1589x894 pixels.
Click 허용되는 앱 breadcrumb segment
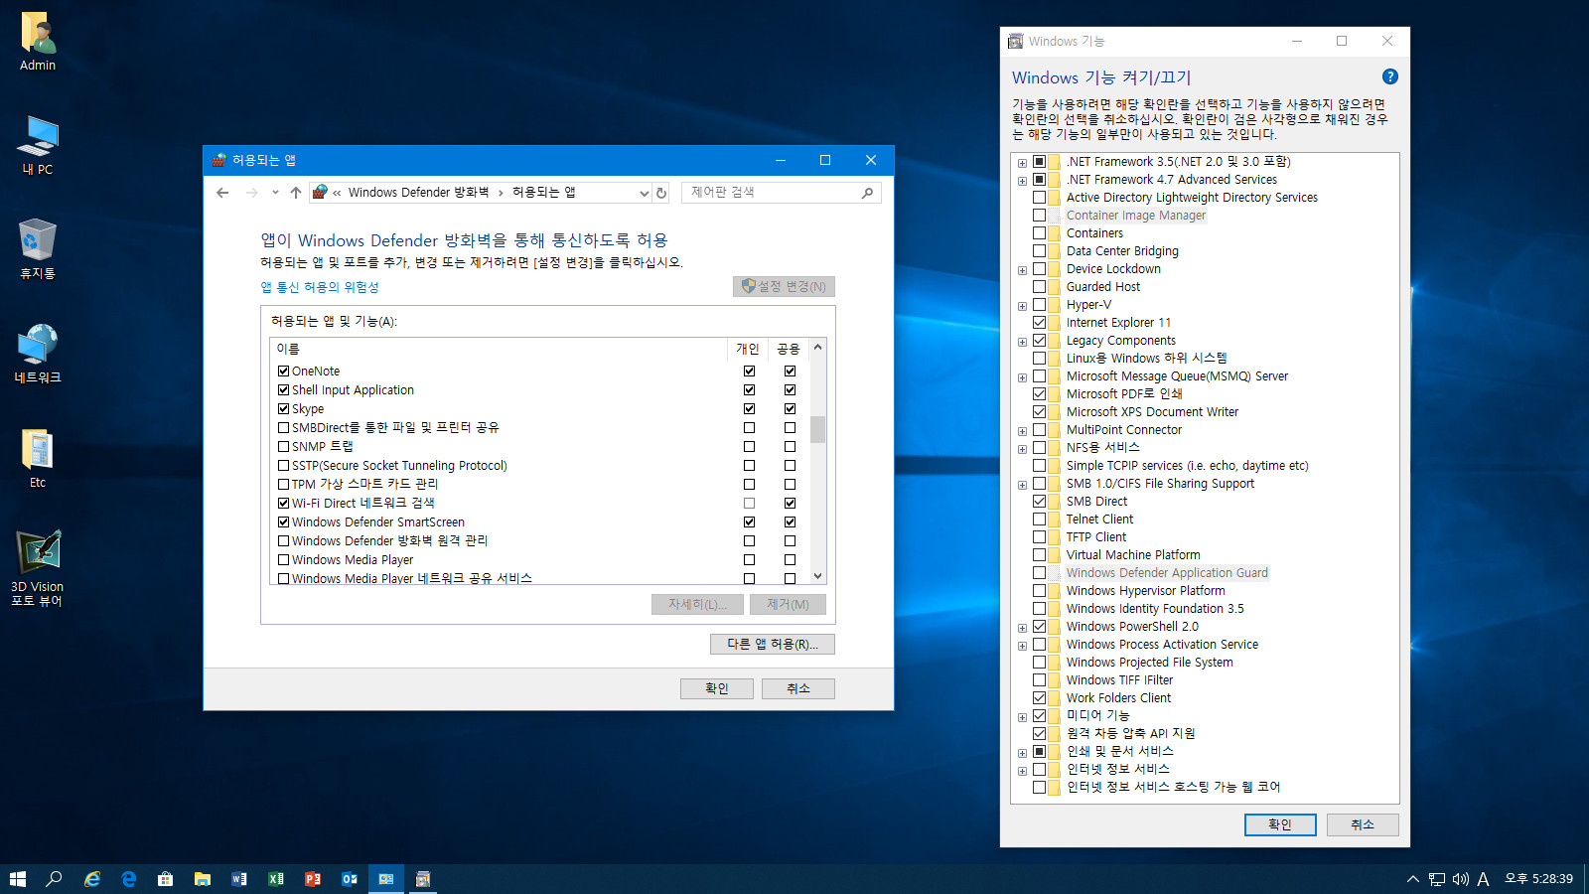tap(543, 193)
